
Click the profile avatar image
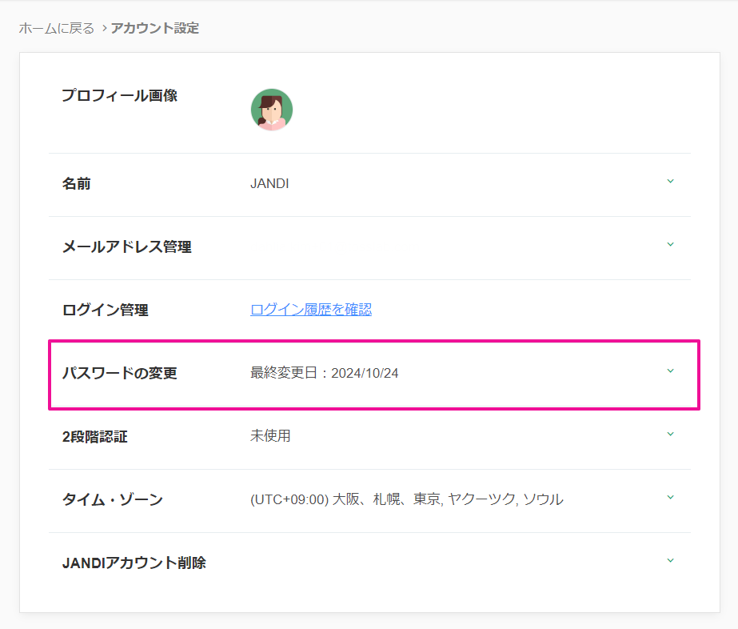click(272, 110)
